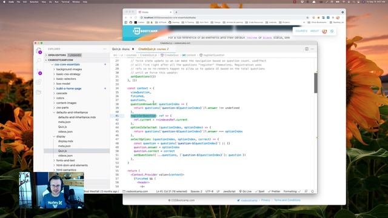
Task: Click the webcam video thumbnail
Action: [52, 190]
